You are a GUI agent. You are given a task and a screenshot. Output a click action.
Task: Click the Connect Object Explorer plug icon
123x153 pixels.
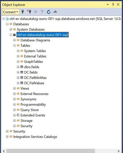click(x=23, y=12)
